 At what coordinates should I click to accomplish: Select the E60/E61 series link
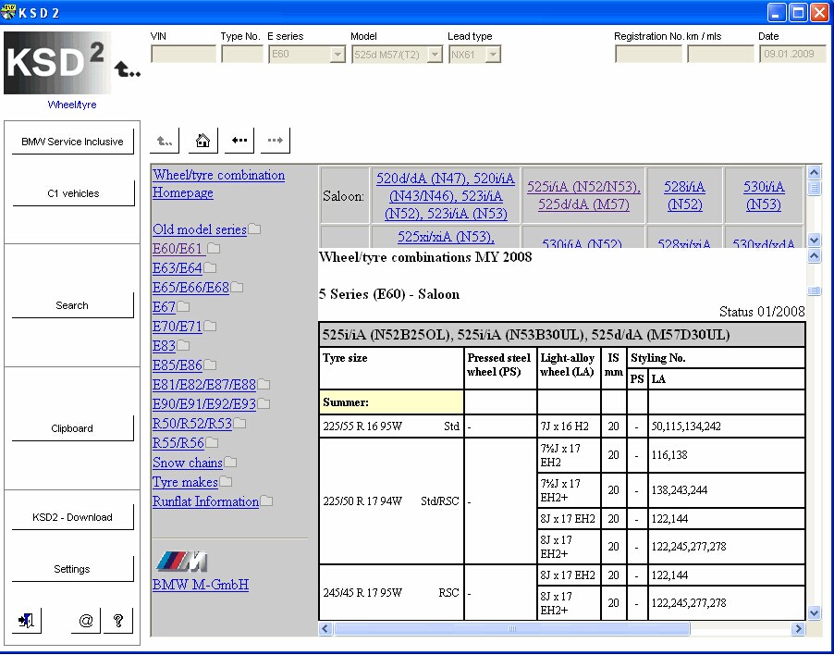pyautogui.click(x=178, y=249)
